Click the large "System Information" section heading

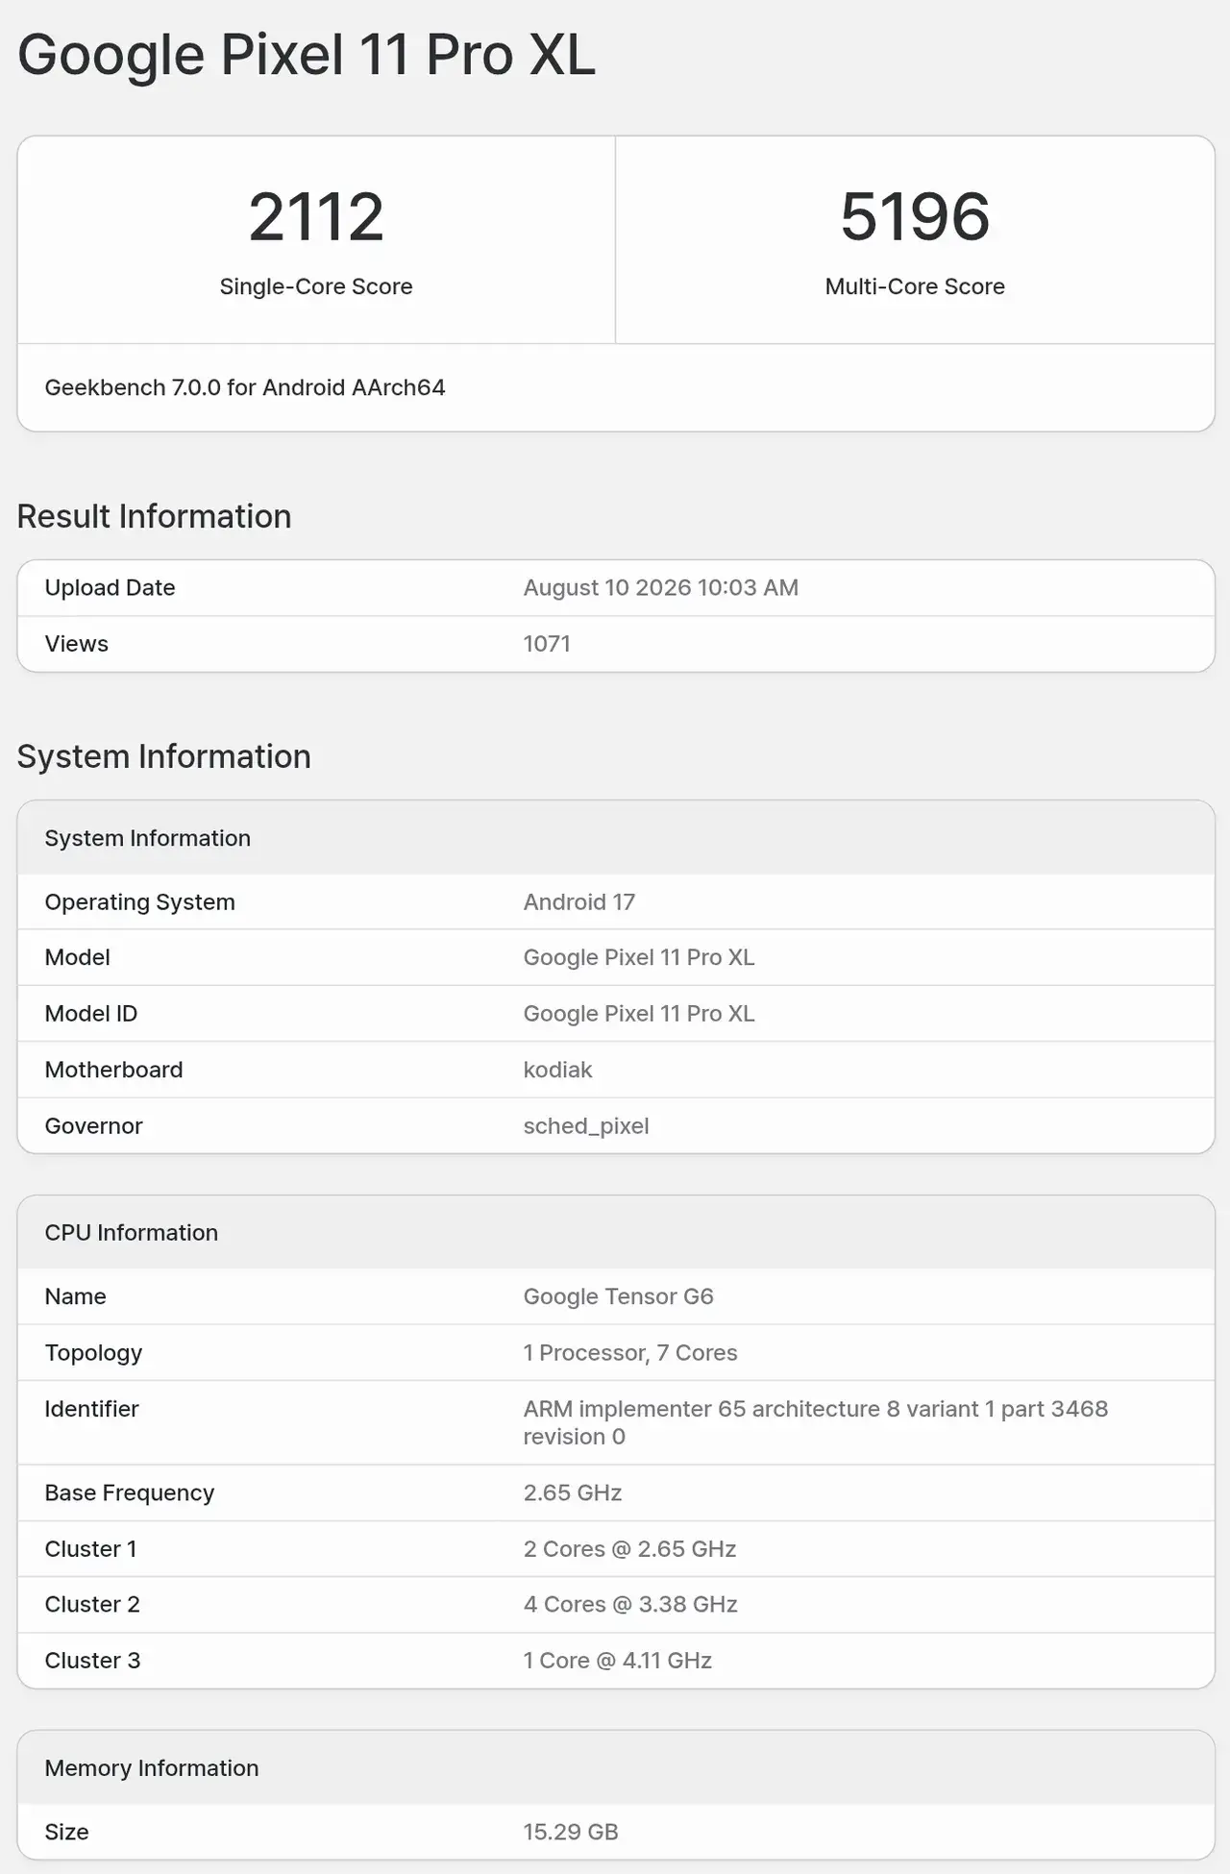tap(163, 757)
